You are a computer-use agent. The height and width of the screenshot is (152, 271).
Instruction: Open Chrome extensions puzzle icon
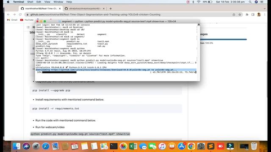tap(247, 15)
